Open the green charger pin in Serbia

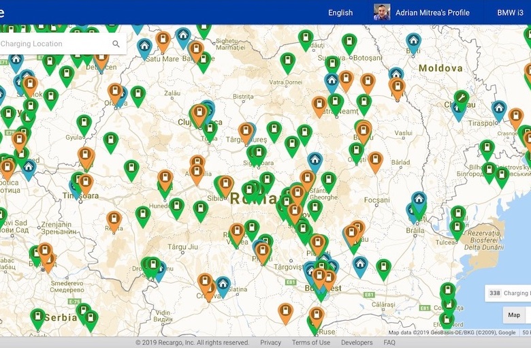point(37,317)
